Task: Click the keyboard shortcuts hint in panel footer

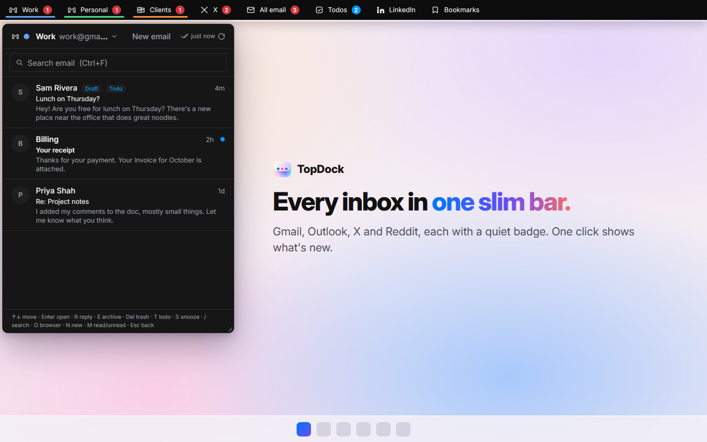Action: coord(109,321)
